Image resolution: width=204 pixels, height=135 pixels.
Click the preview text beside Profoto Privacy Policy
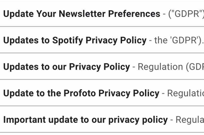[186, 93]
